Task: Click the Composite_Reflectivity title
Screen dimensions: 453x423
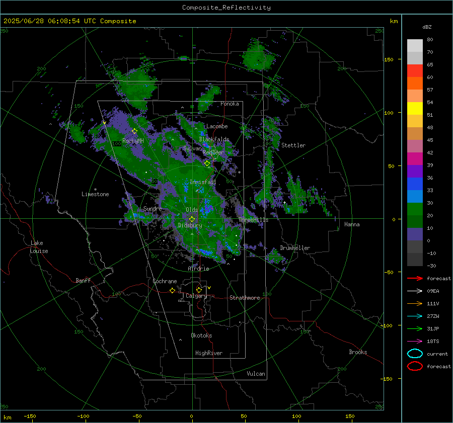Action: 226,8
